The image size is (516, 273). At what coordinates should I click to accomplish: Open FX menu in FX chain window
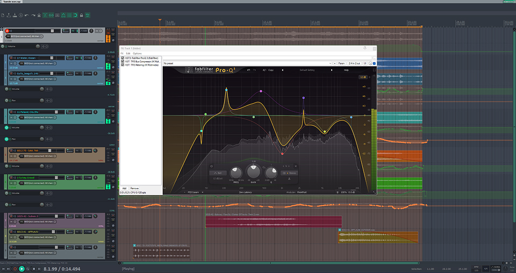coord(122,53)
